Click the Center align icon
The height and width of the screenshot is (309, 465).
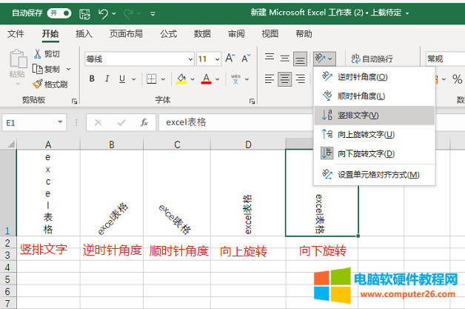(x=284, y=79)
